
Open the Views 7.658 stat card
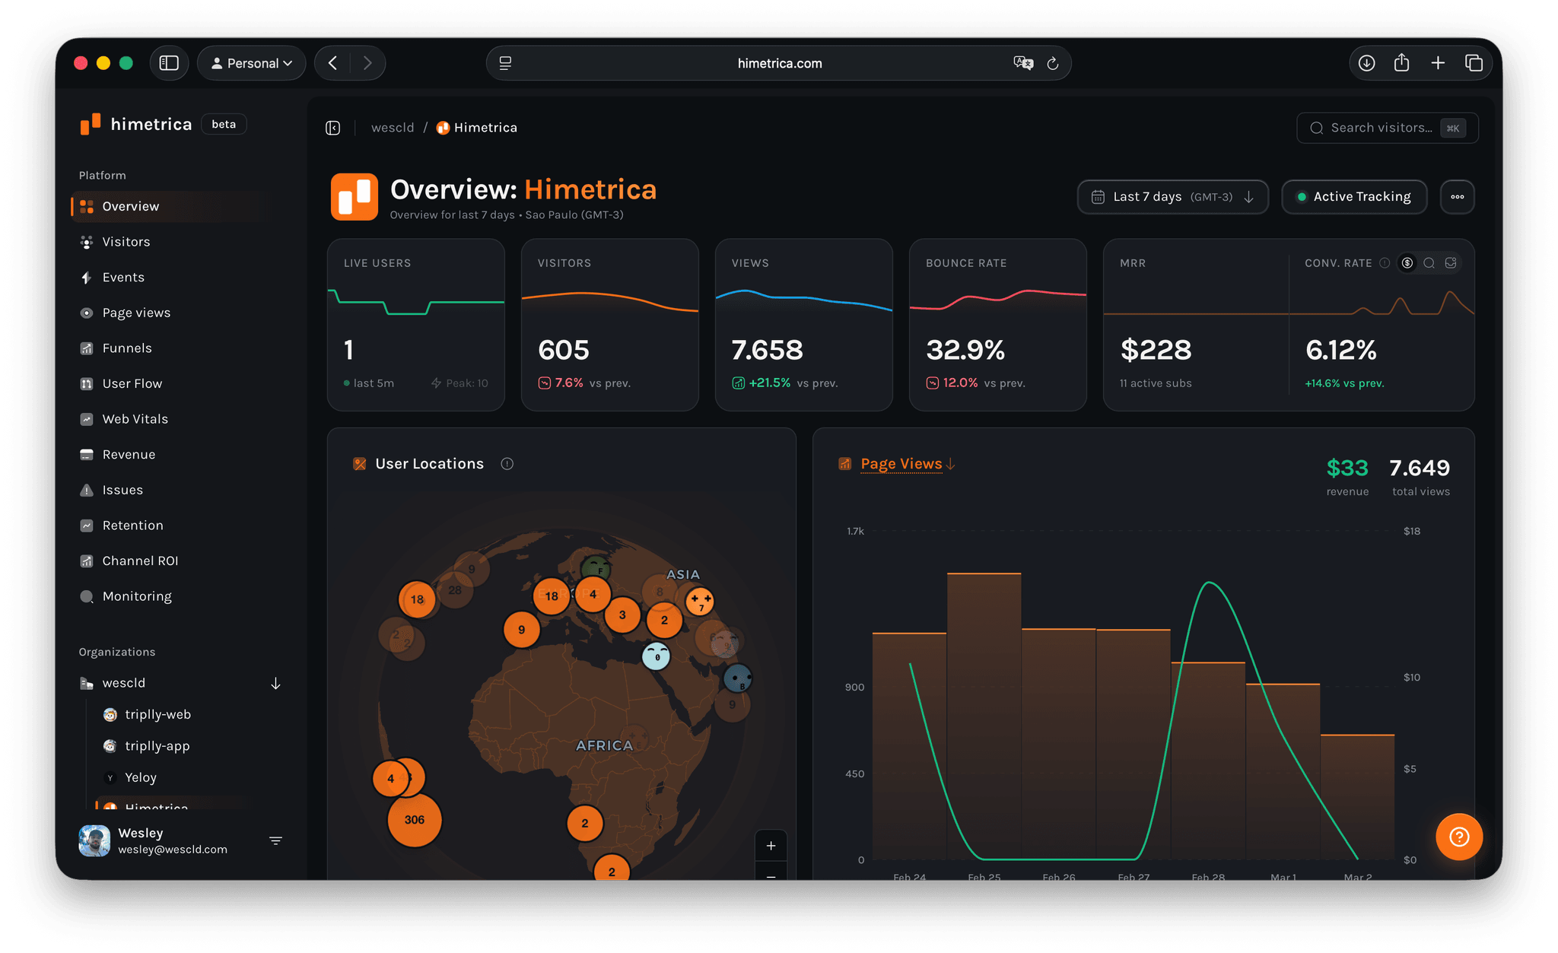[x=804, y=325]
